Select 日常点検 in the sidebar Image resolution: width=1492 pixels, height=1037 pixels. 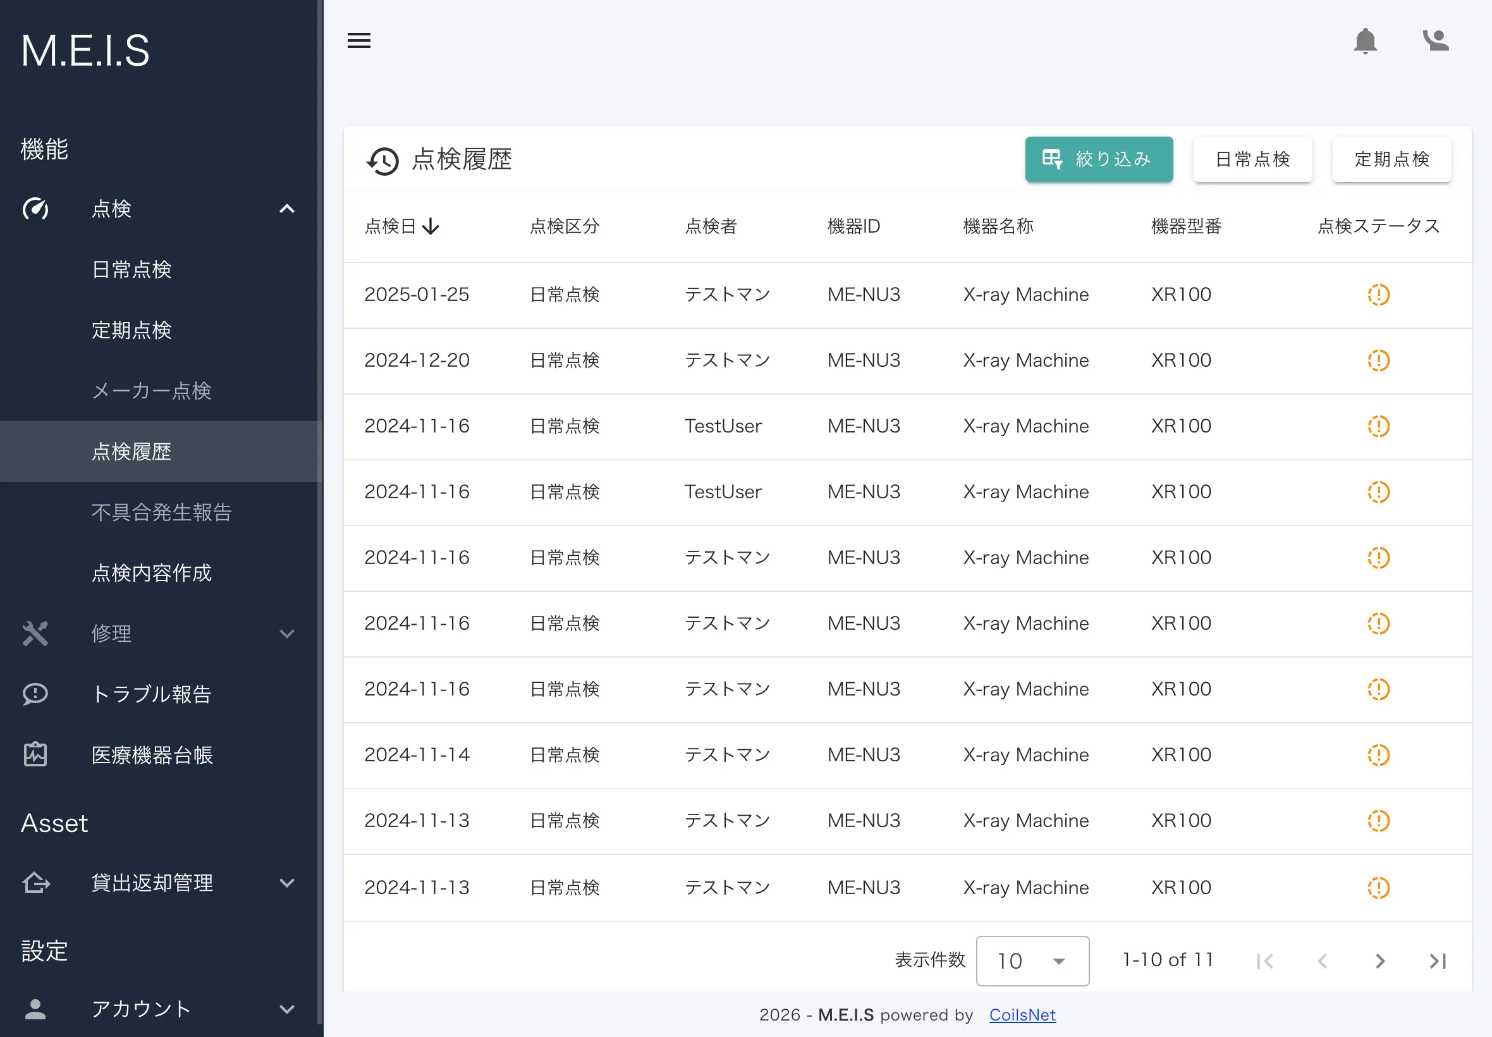(131, 269)
